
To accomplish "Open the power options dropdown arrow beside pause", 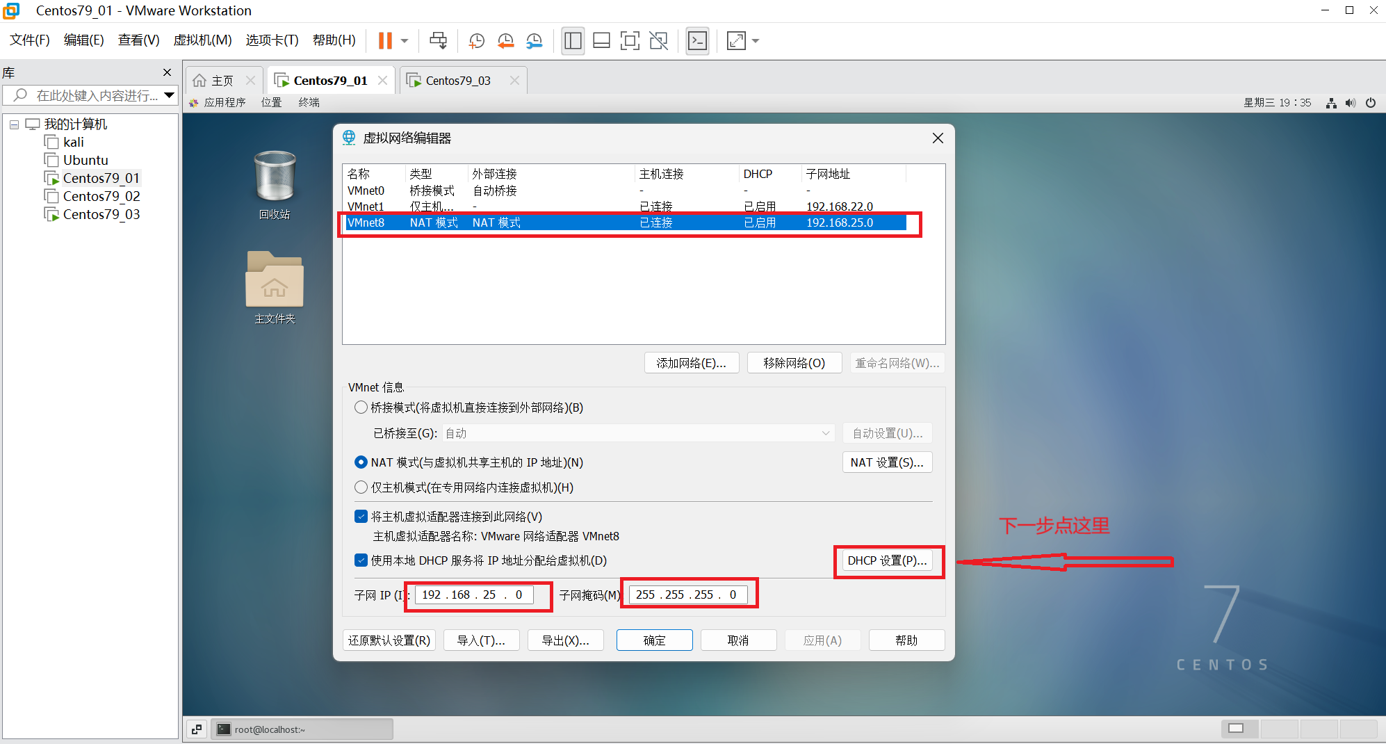I will pyautogui.click(x=405, y=41).
